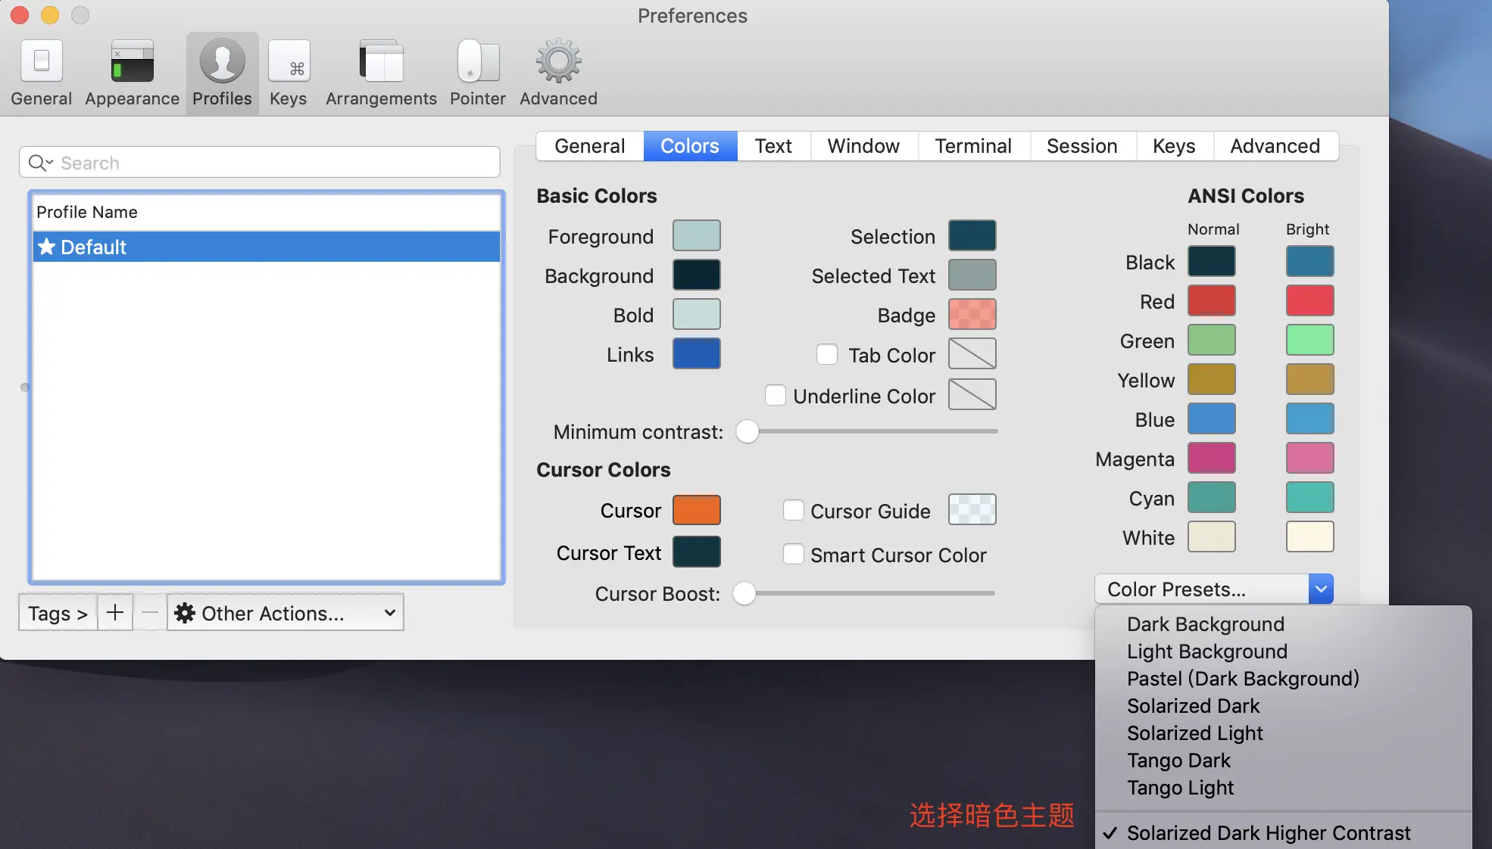Image resolution: width=1492 pixels, height=849 pixels.
Task: Open the Keys preferences pane icon
Action: (x=289, y=62)
